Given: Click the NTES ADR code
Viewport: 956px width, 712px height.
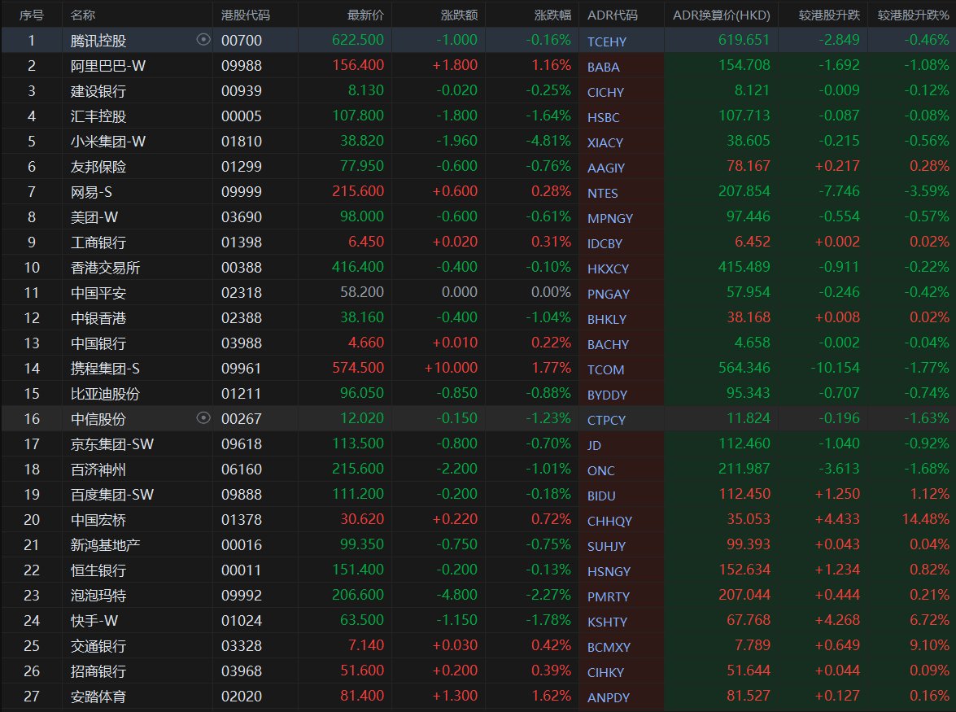Looking at the screenshot, I should (603, 193).
